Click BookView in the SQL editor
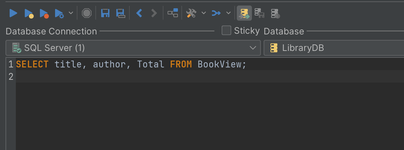The width and height of the screenshot is (404, 150). (220, 64)
